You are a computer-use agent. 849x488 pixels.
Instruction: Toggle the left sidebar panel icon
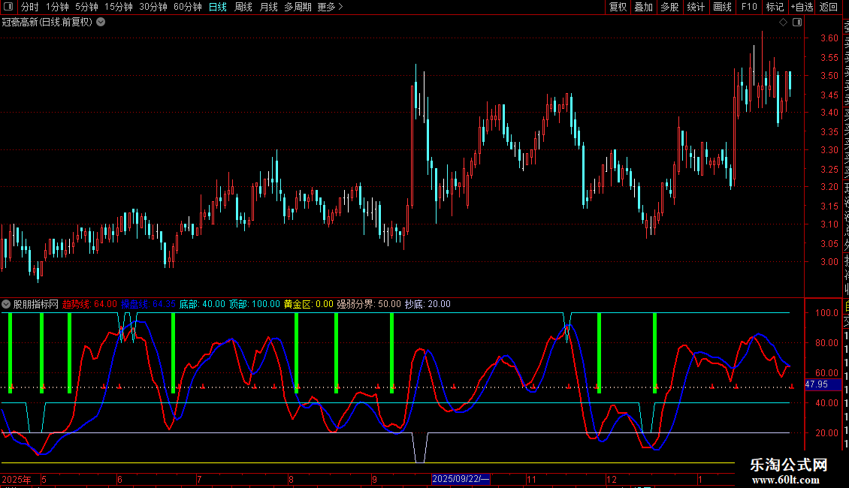coord(8,7)
